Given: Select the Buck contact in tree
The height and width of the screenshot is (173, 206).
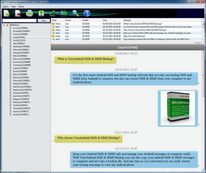Looking at the screenshot, I should point(20,71).
